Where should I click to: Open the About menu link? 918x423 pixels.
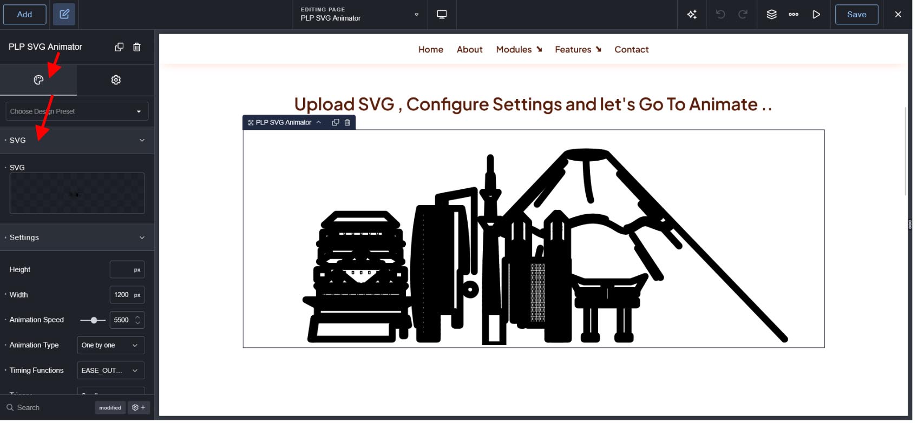[x=470, y=50]
